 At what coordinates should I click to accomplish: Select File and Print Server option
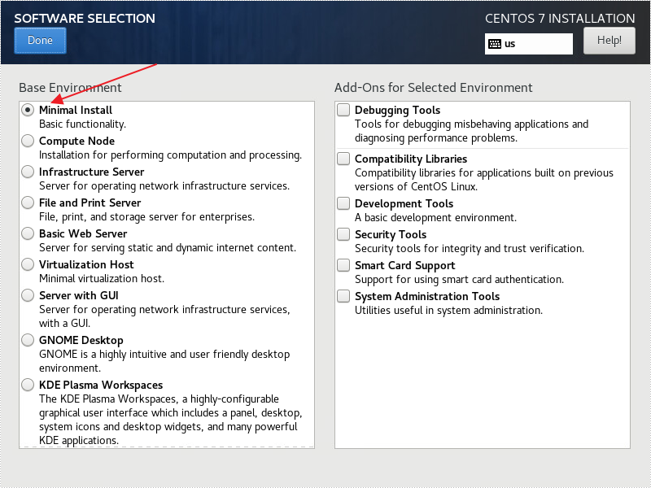28,203
